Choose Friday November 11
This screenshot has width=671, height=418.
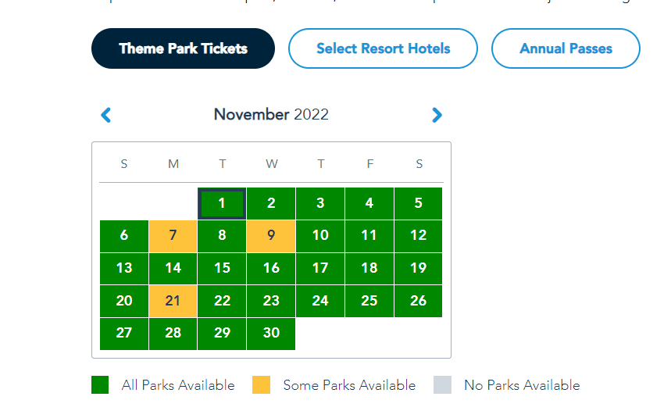pyautogui.click(x=369, y=236)
